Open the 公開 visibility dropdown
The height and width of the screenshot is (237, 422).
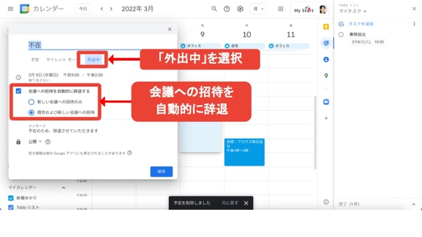click(35, 142)
